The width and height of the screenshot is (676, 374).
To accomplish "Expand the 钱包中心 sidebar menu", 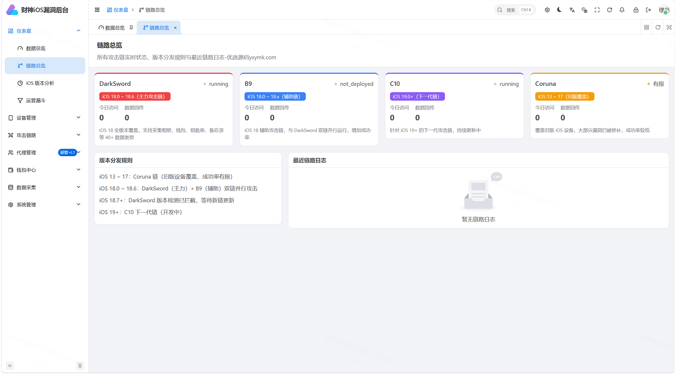I will (45, 170).
